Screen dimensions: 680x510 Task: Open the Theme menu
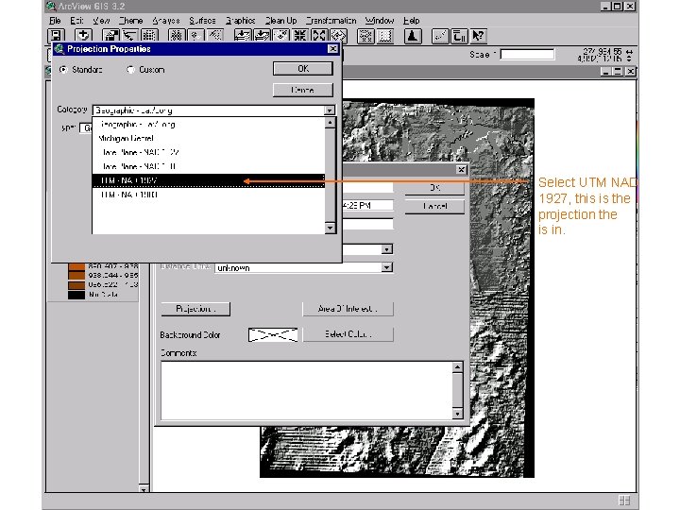[130, 21]
